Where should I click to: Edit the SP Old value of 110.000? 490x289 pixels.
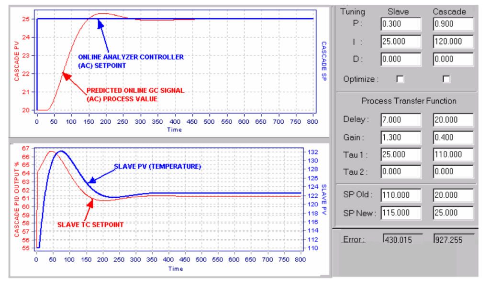(x=401, y=195)
